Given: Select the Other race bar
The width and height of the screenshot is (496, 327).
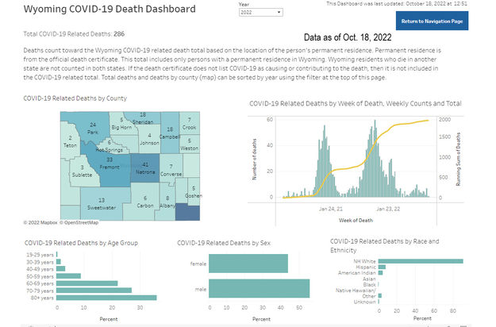Looking at the screenshot, I should pos(379,296).
